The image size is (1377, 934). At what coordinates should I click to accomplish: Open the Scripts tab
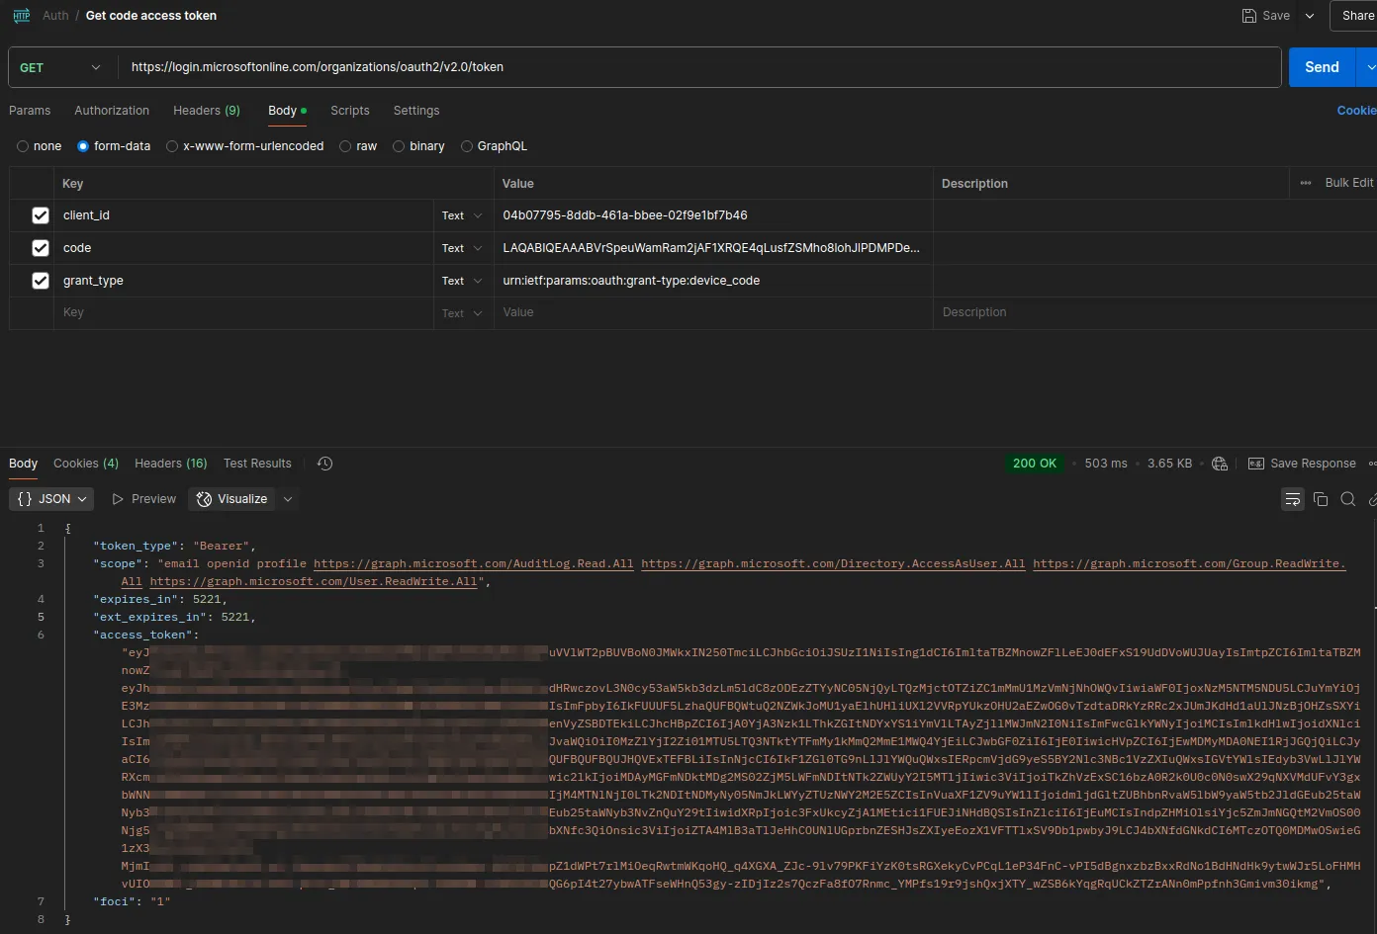point(350,111)
